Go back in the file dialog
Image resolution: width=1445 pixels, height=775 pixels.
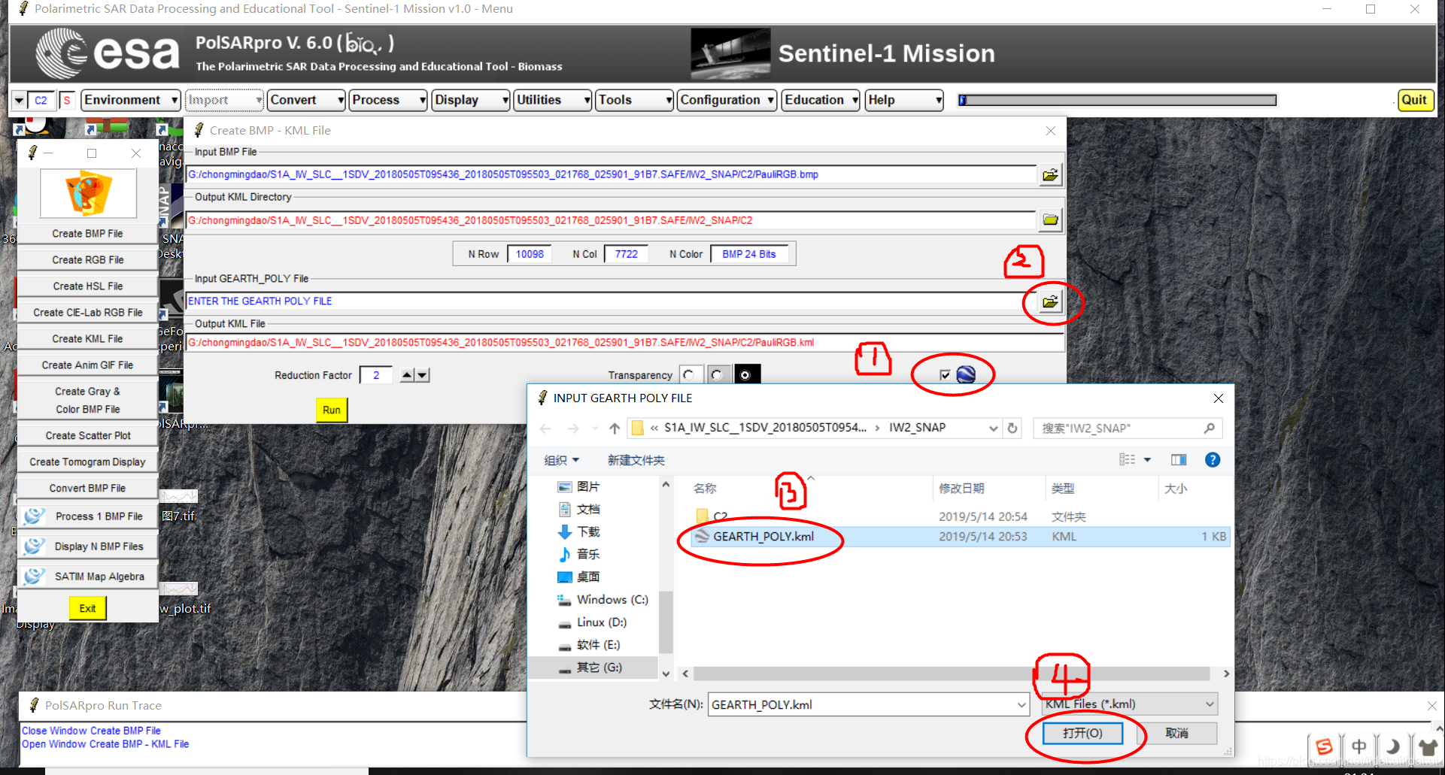546,428
